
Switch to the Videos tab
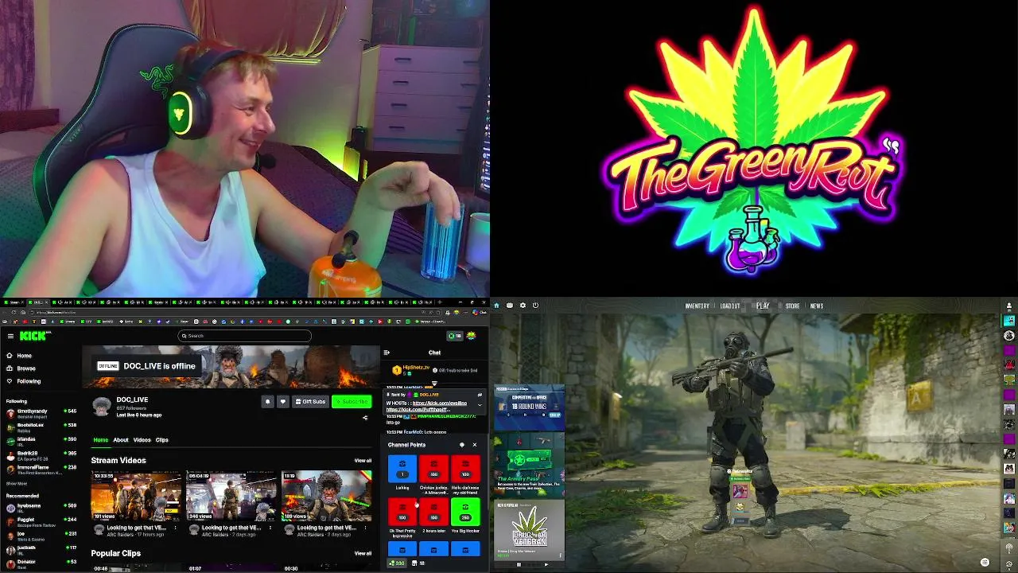click(x=142, y=440)
